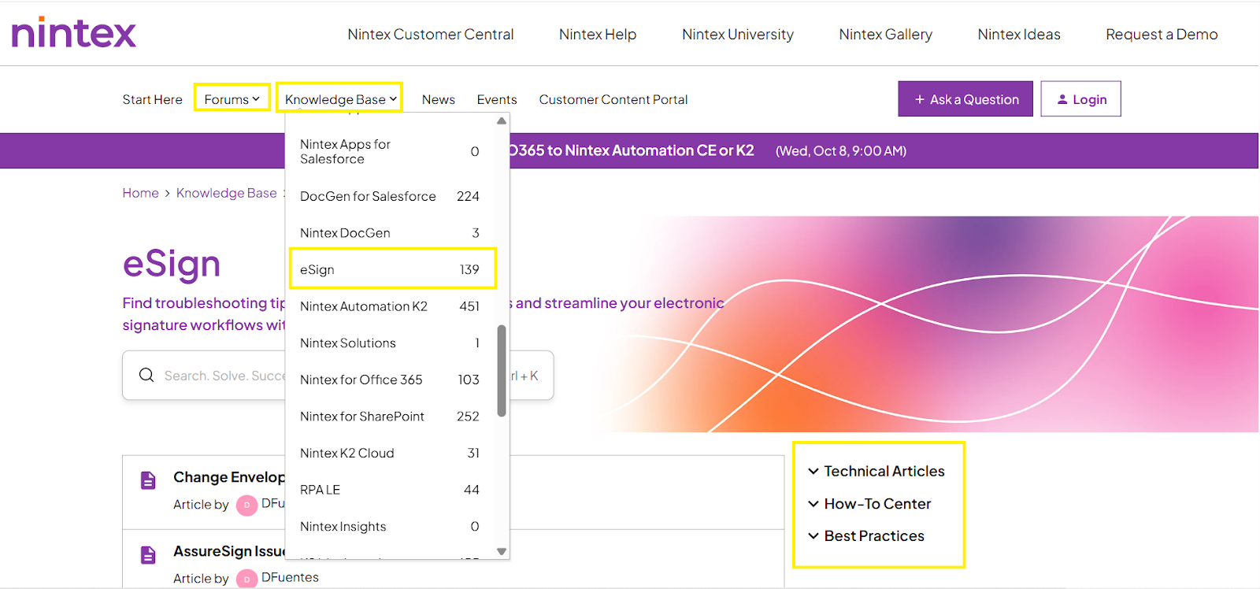Click Request a Demo link
This screenshot has width=1260, height=589.
(x=1162, y=35)
